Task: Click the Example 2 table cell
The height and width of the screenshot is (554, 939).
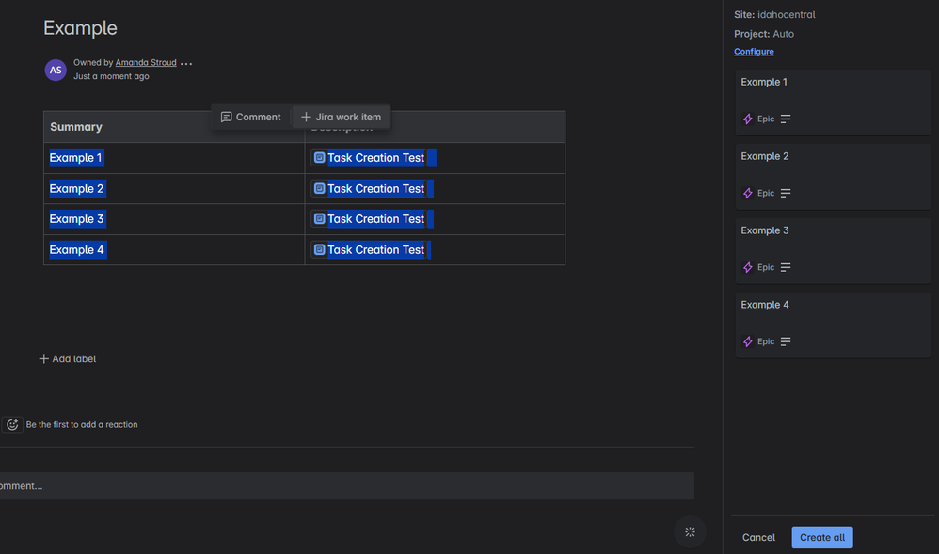Action: tap(174, 189)
